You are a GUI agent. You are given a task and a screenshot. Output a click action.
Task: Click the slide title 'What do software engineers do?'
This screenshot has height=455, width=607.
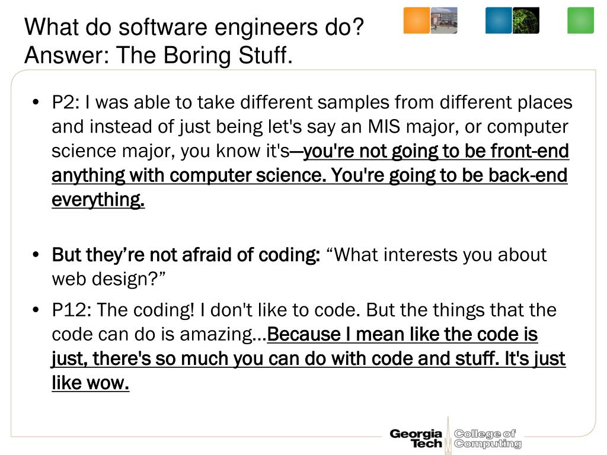click(194, 27)
